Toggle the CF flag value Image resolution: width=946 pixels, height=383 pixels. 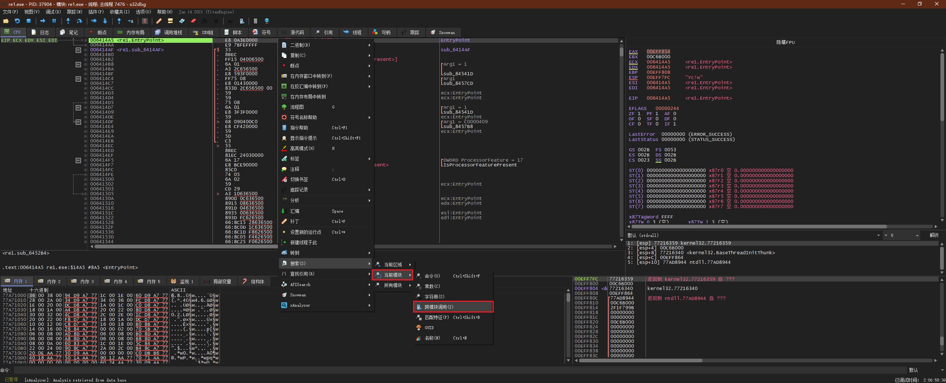(639, 124)
